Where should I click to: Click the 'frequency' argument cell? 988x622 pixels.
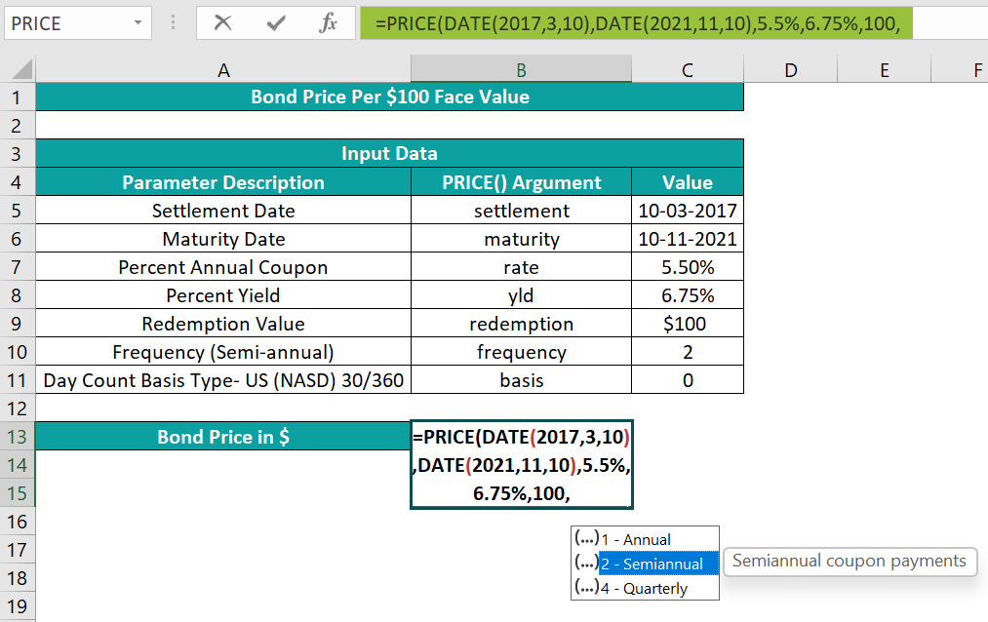point(521,352)
